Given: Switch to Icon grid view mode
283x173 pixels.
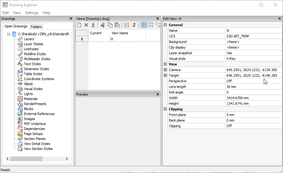Looking at the screenshot, I should coord(151,25).
